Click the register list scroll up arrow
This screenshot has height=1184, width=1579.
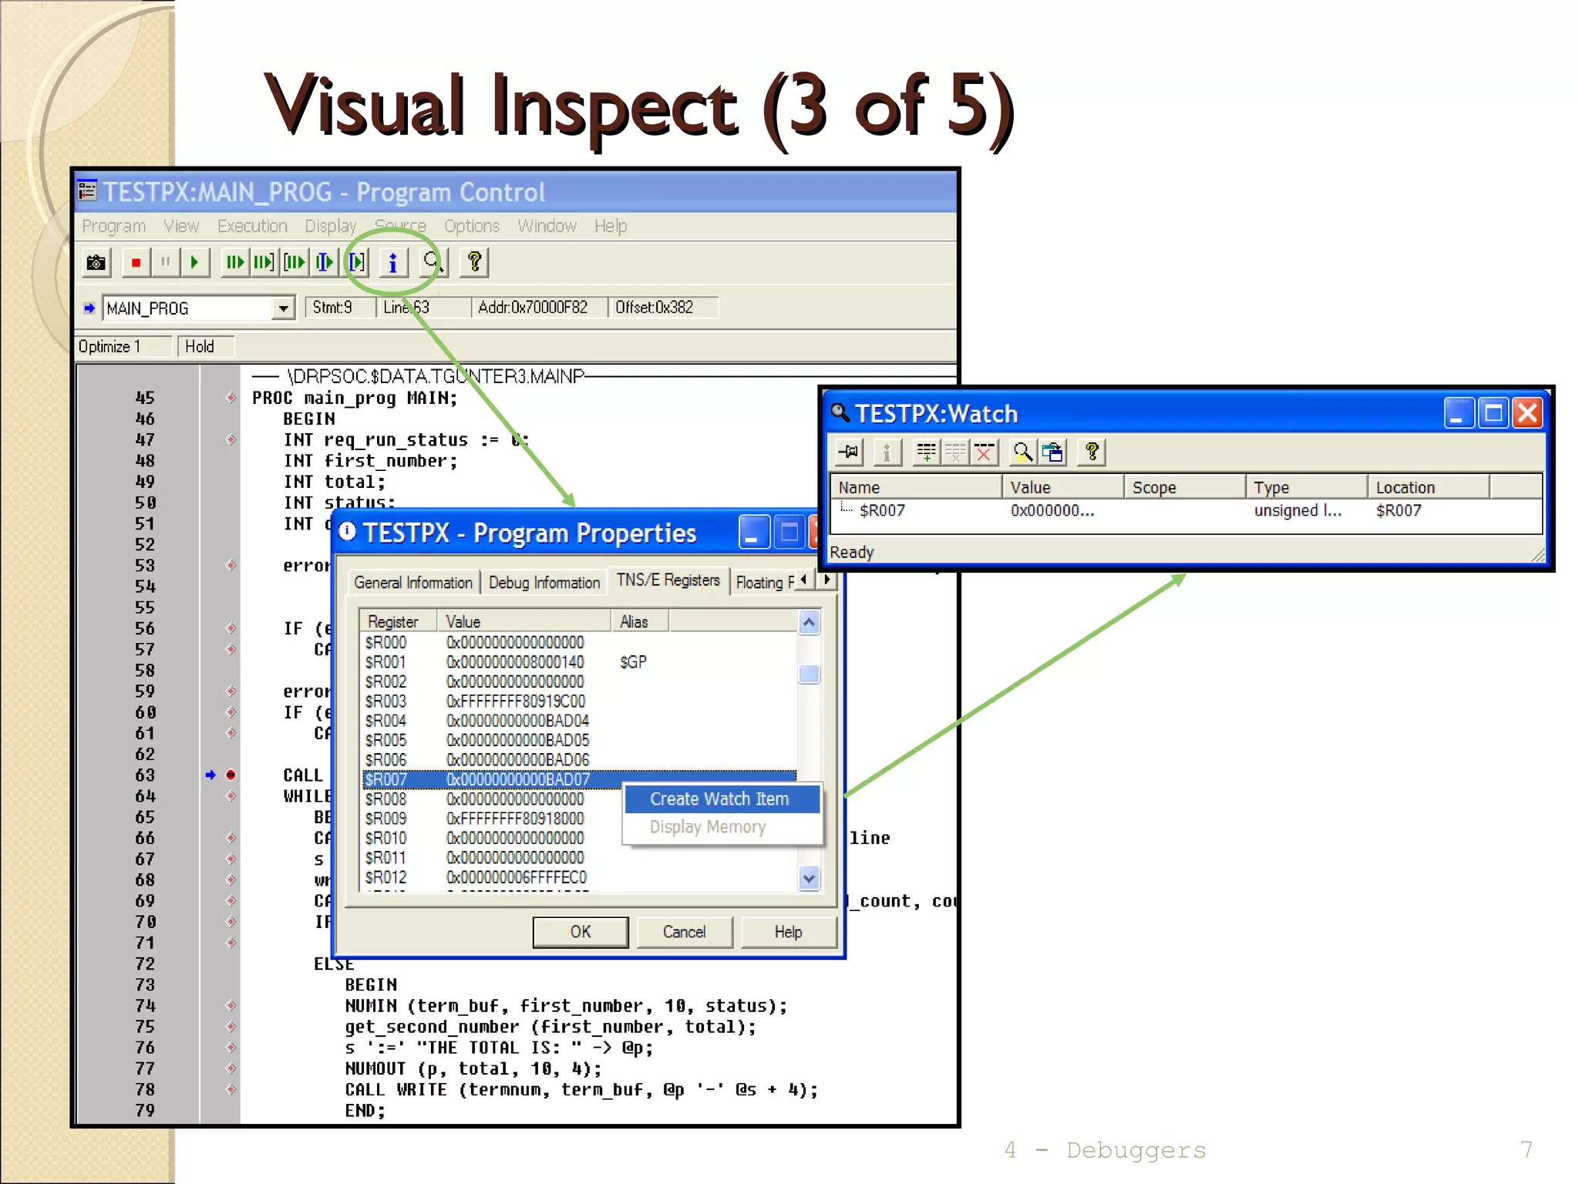[809, 622]
